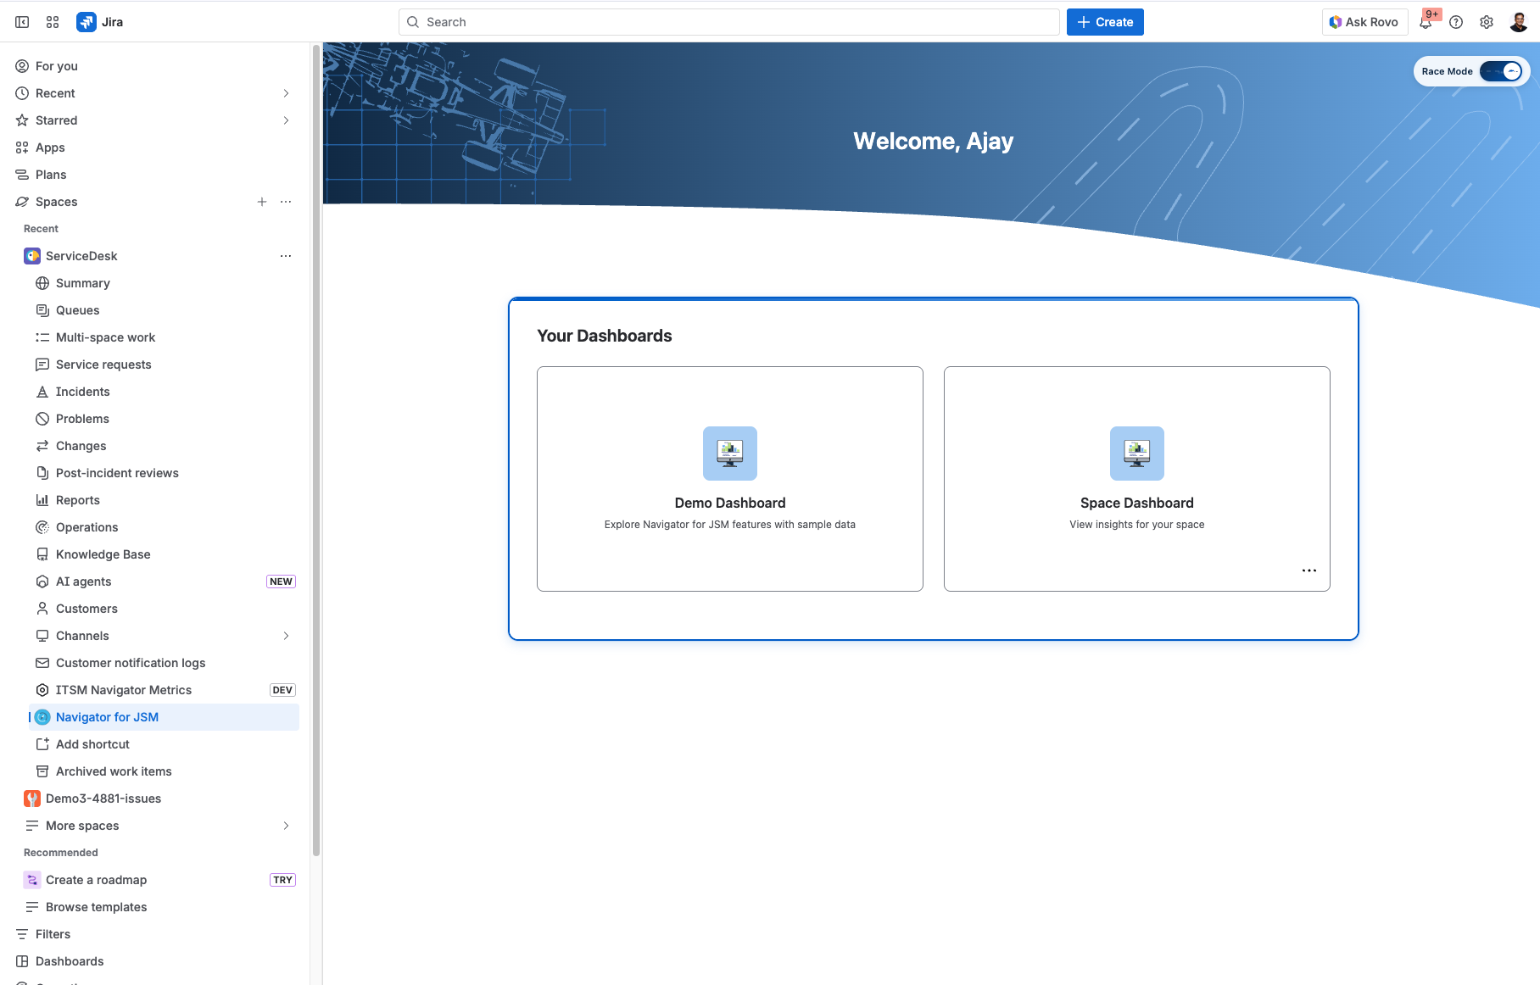Open Queues in ServiceDesk
The width and height of the screenshot is (1540, 985).
[165, 310]
